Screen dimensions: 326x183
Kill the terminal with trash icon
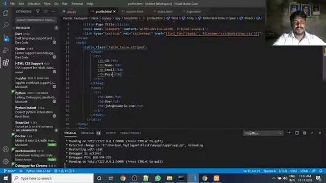(305, 133)
